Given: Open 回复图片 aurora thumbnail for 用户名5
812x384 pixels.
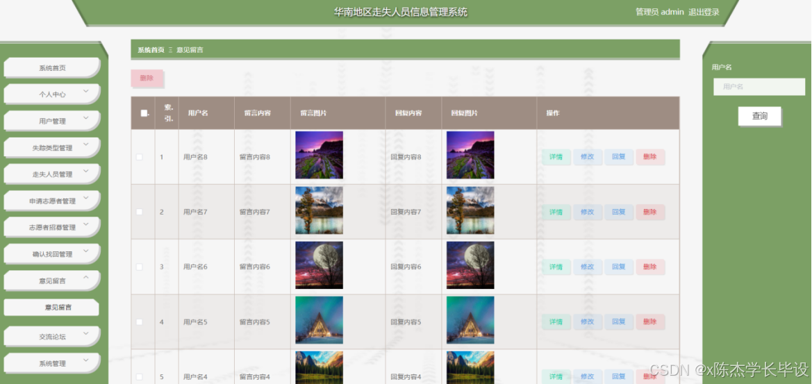Looking at the screenshot, I should coord(470,320).
